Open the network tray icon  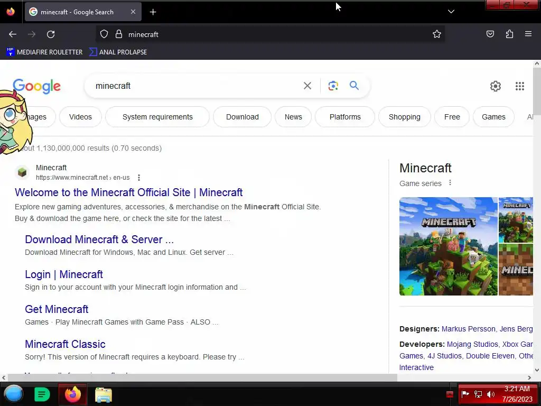(x=478, y=394)
